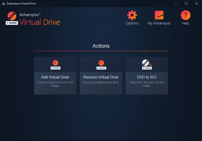
Task: Click the 'Virtual Drive' logo text
Action: (40, 22)
